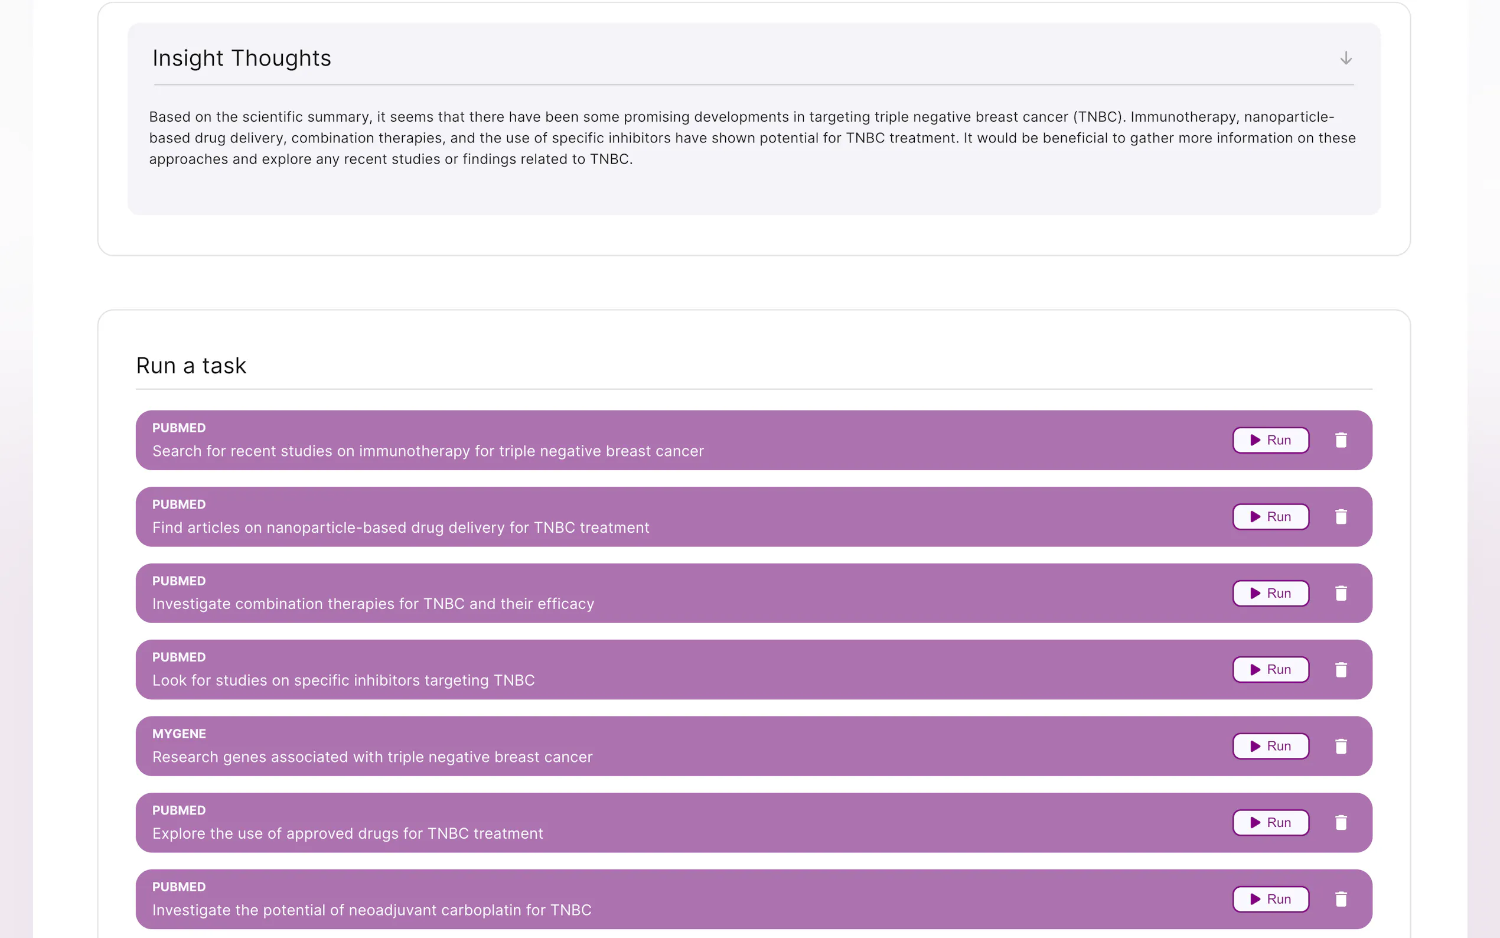Viewport: 1500px width, 938px height.
Task: Click the Insight Thoughts summary paragraph
Action: 752,138
